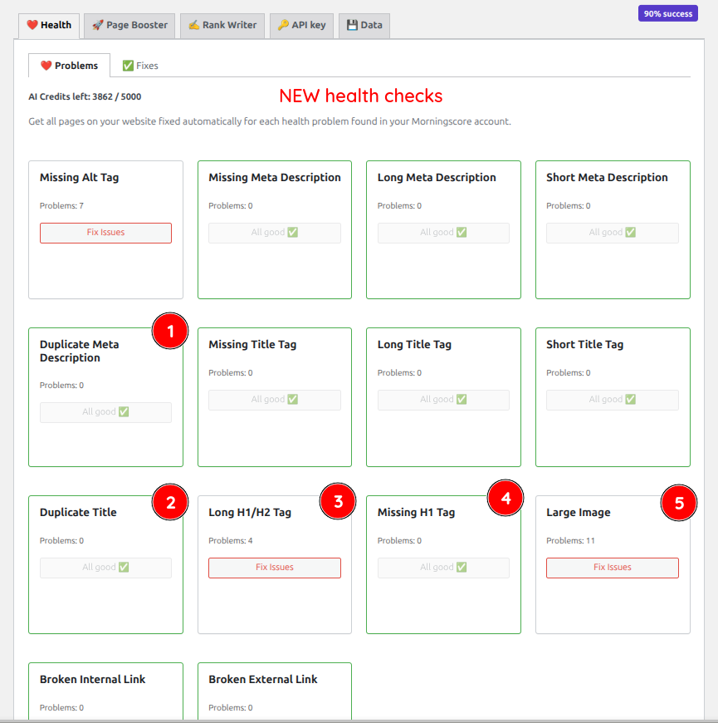Open the Health tab
Screen dimensions: 718x723
pyautogui.click(x=49, y=26)
